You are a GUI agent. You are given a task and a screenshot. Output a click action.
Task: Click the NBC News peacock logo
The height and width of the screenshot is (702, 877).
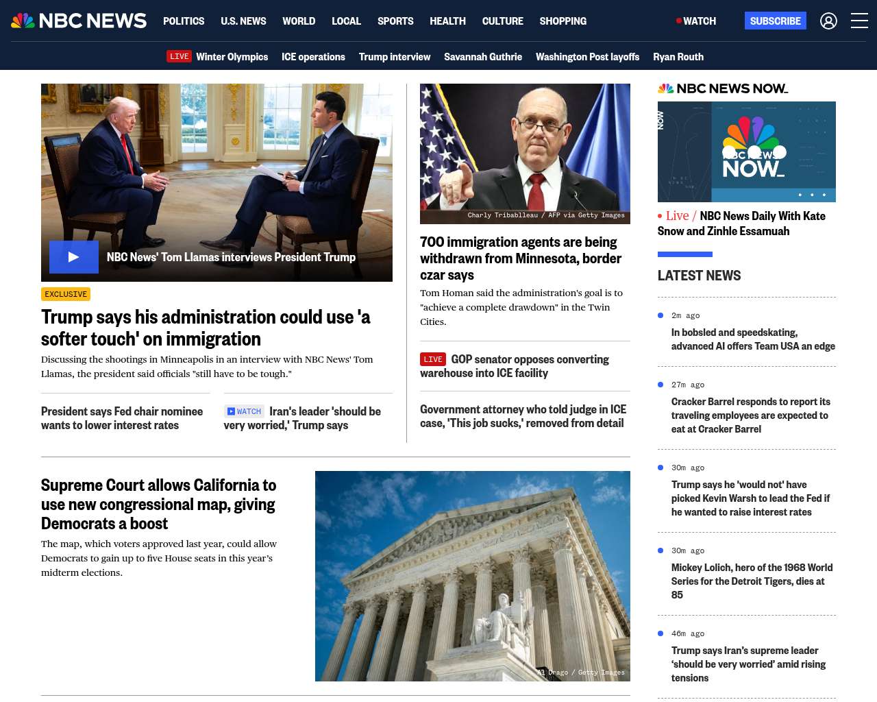pyautogui.click(x=79, y=21)
